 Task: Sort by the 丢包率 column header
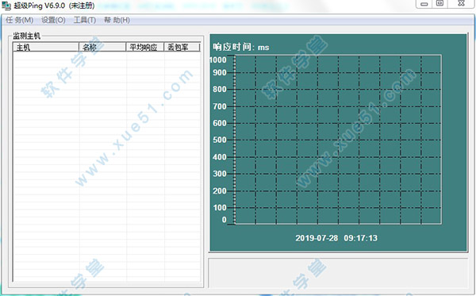[182, 47]
